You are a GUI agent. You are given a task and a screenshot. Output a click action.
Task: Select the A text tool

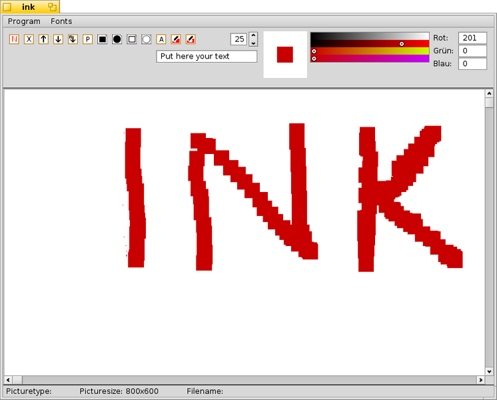click(161, 39)
